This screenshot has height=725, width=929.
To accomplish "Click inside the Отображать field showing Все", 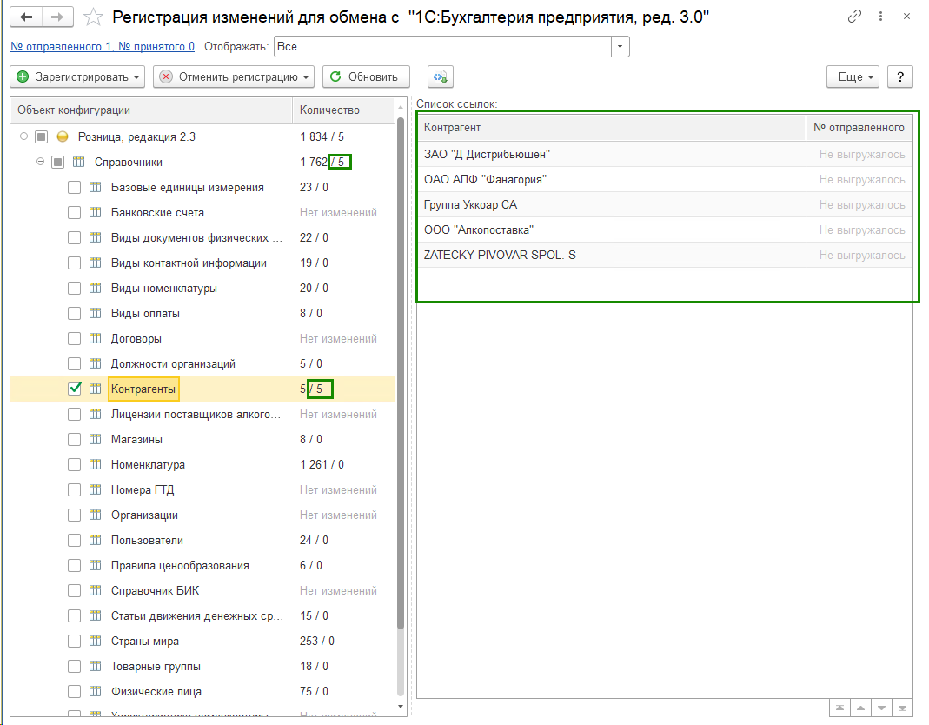I will click(x=442, y=46).
